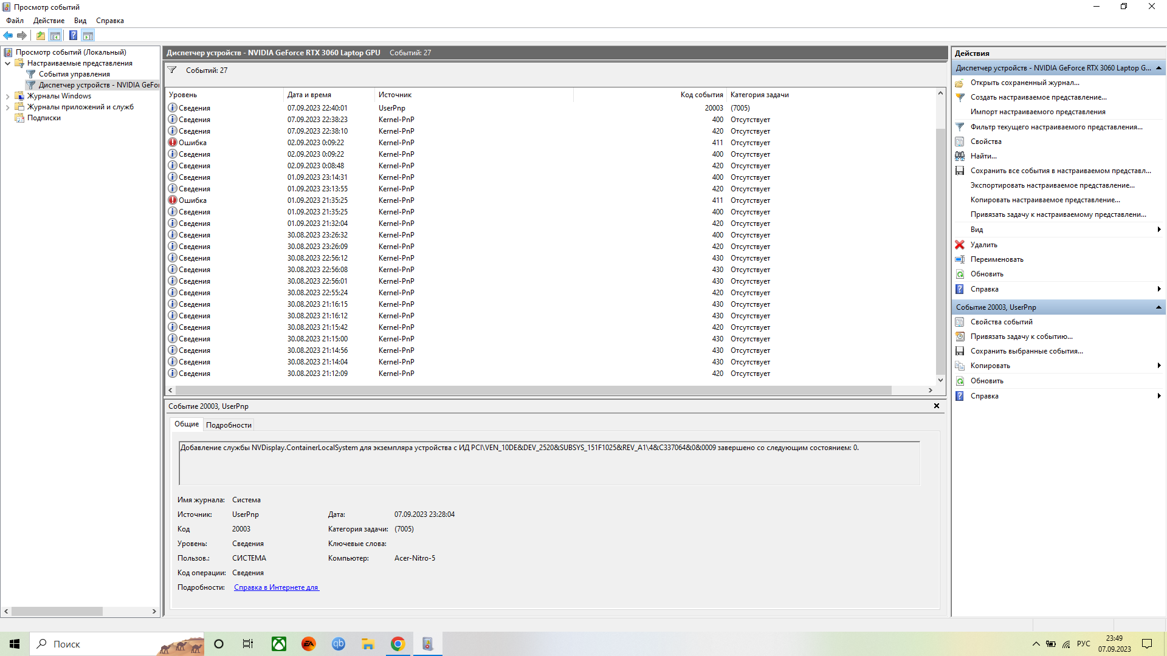Select События управления in the tree
Viewport: 1167px width, 656px height.
(74, 74)
